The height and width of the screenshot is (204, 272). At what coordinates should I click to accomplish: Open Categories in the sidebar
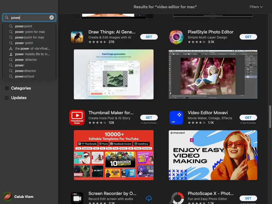pyautogui.click(x=21, y=88)
